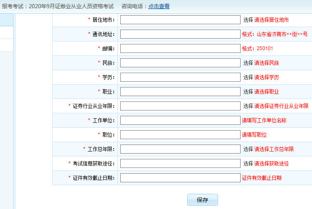
Task: Open the 选择 picker for 职业
Action: (248, 92)
